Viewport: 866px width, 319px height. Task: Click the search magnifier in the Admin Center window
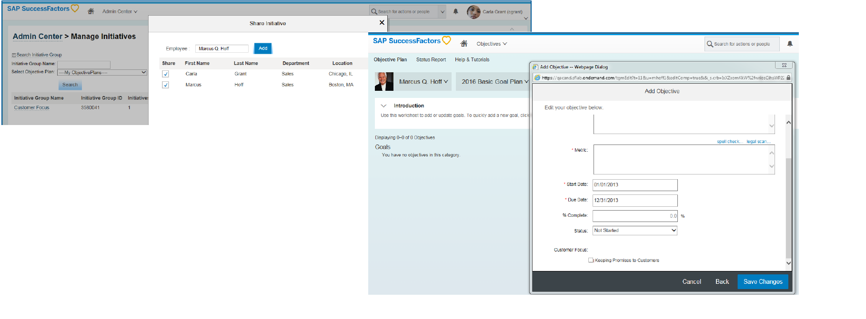tap(374, 11)
